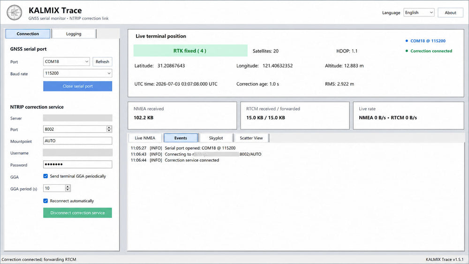469x264 pixels.
Task: Toggle Send terminal GGA periodically checkbox
Action: click(45, 176)
